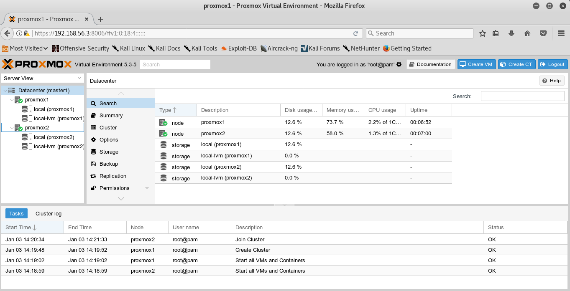Open Replication in the Datacenter menu

tap(121, 176)
